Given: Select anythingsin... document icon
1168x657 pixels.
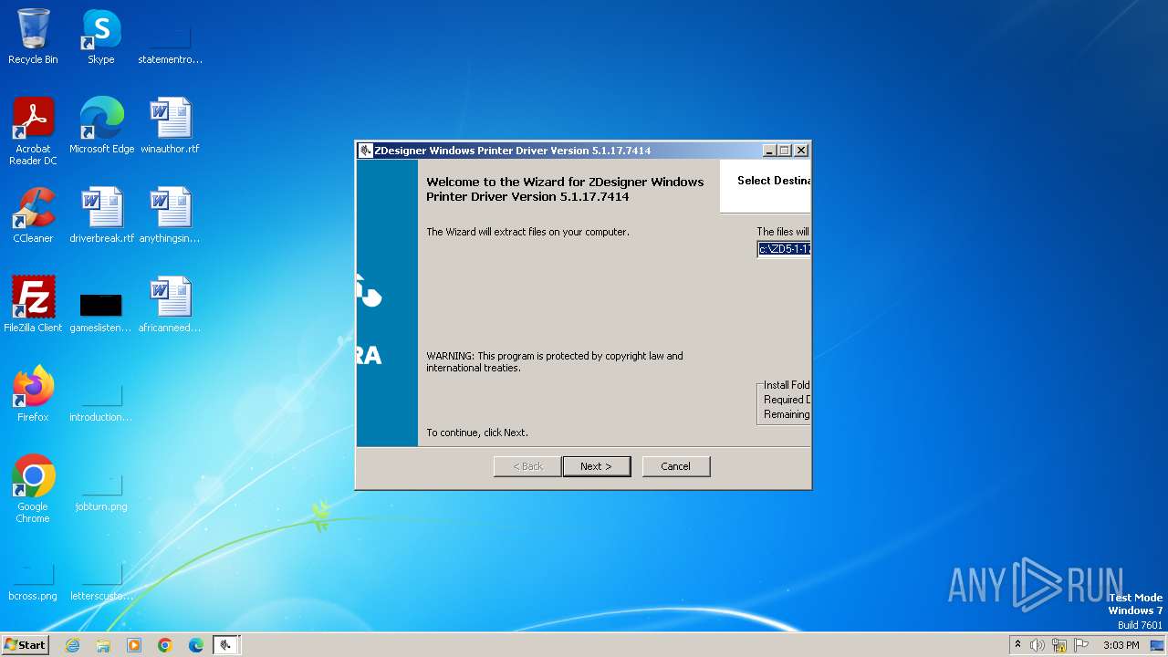Looking at the screenshot, I should pos(170,215).
